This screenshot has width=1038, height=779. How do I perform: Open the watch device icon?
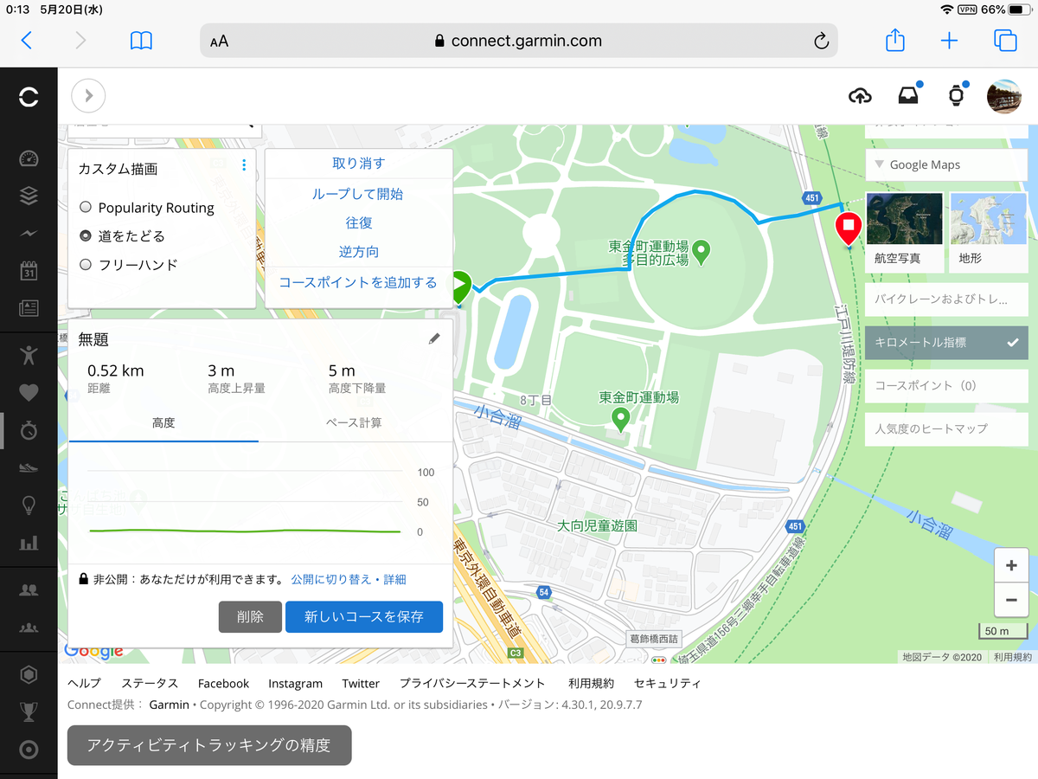pos(956,96)
